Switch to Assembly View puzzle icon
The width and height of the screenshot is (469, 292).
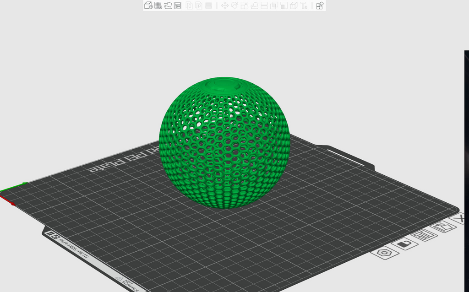click(320, 5)
